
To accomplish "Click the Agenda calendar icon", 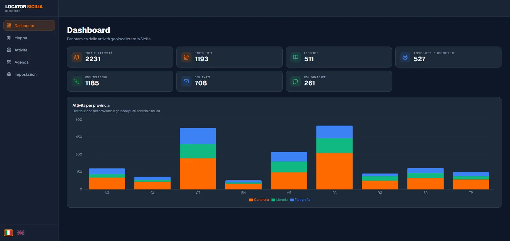I will [x=9, y=62].
